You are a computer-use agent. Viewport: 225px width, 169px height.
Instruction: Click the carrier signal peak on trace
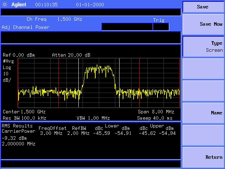97,66
